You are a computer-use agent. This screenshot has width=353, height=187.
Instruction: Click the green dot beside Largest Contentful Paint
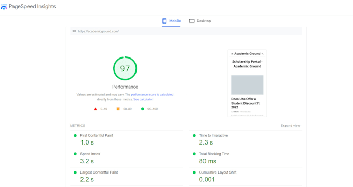[x=75, y=172]
